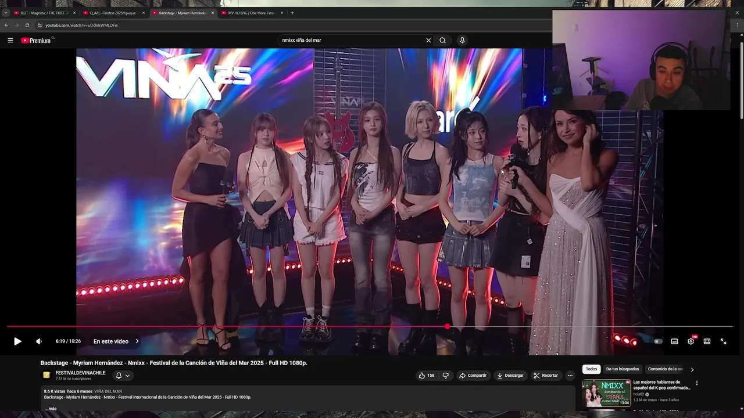Click the Descargar download button
The height and width of the screenshot is (418, 744).
tap(510, 376)
